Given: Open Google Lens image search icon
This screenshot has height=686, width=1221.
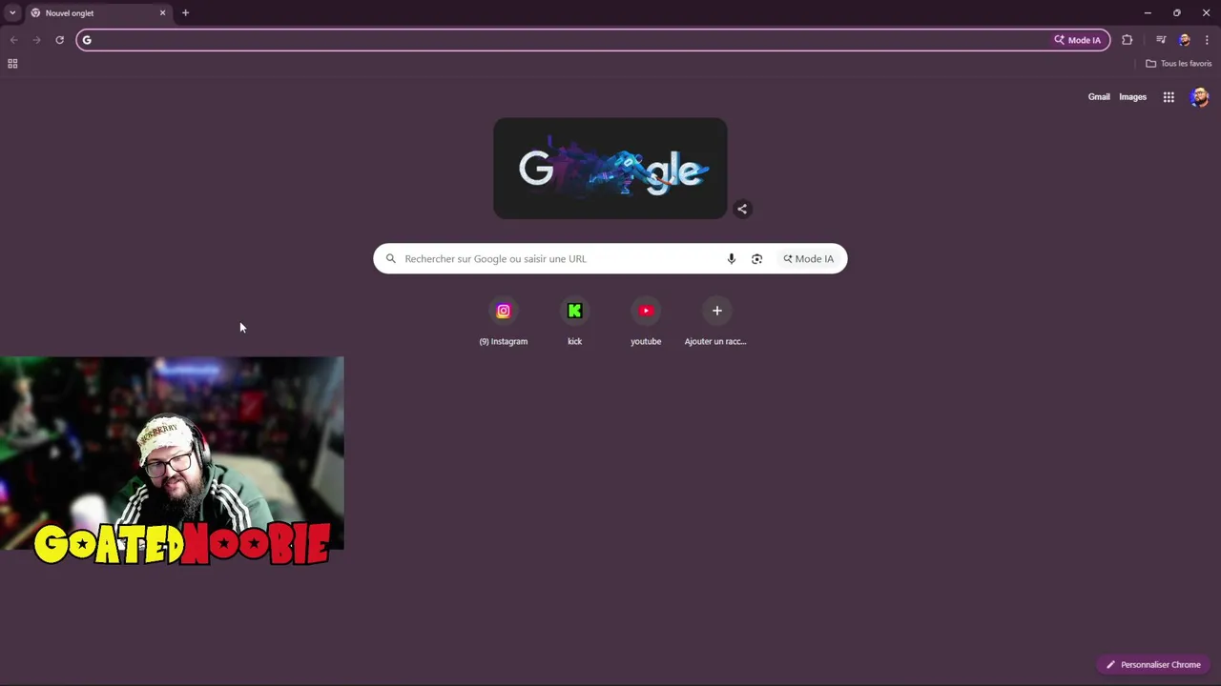Looking at the screenshot, I should [756, 259].
